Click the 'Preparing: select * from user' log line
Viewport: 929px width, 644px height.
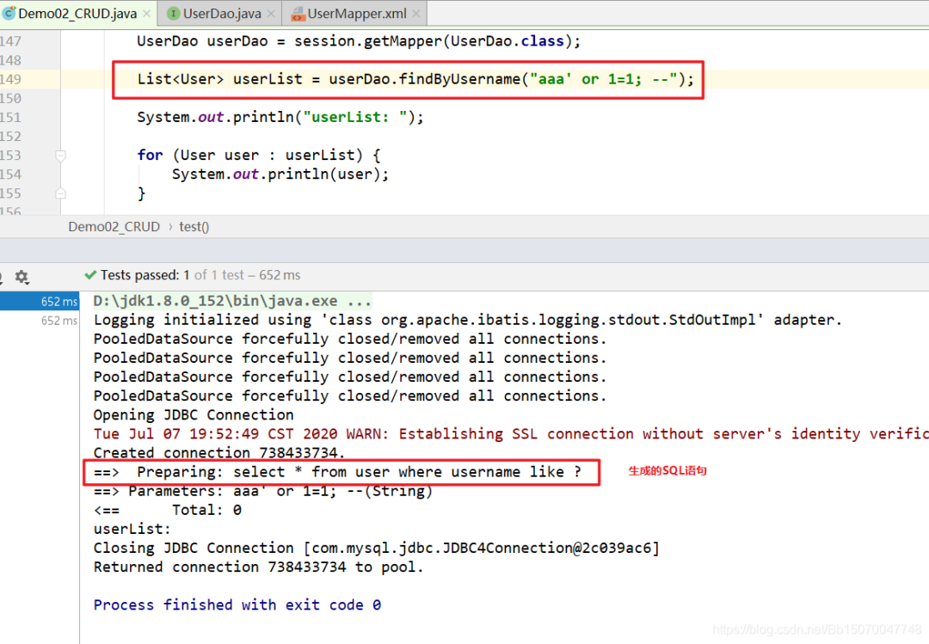tap(338, 472)
